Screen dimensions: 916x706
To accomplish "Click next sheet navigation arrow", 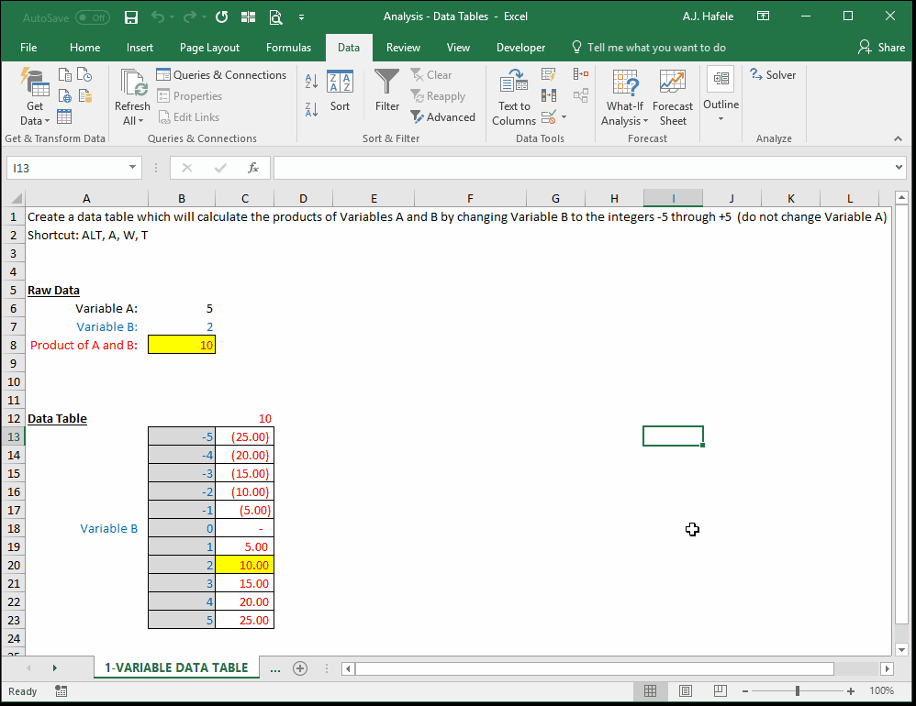I will 55,668.
